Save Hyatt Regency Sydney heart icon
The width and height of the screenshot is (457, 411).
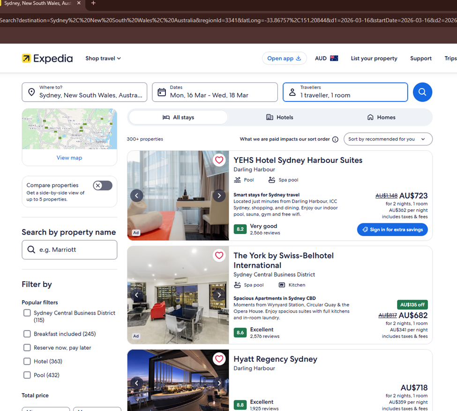click(x=219, y=359)
